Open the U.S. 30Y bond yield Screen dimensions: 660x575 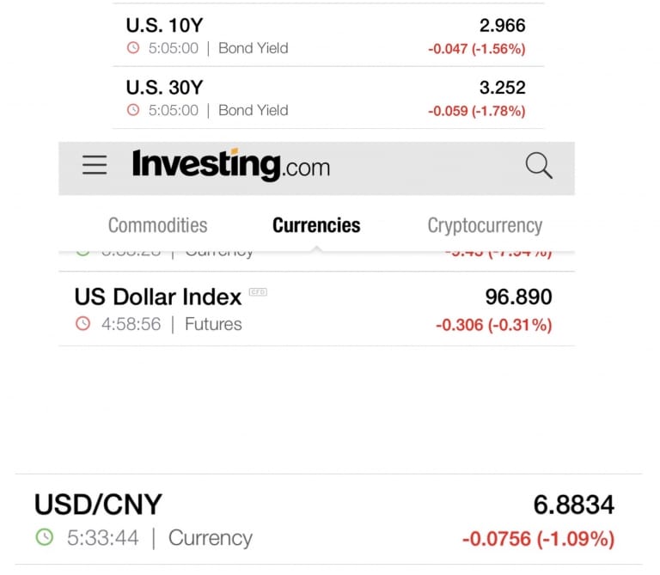click(328, 98)
